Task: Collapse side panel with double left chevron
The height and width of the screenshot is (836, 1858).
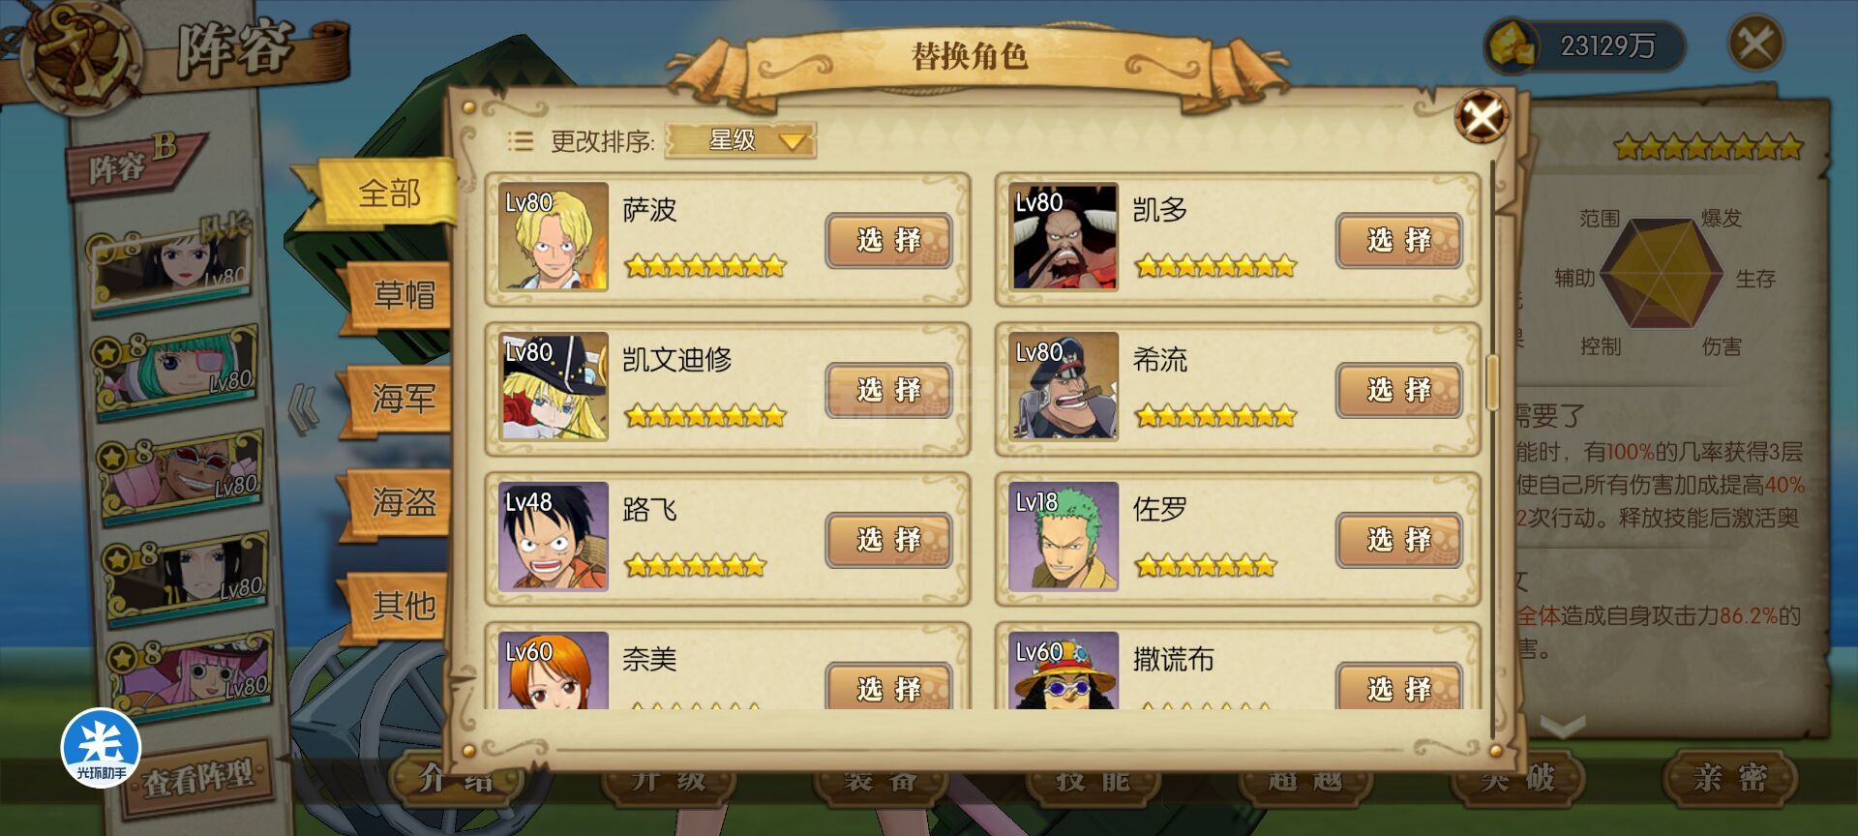Action: click(304, 408)
